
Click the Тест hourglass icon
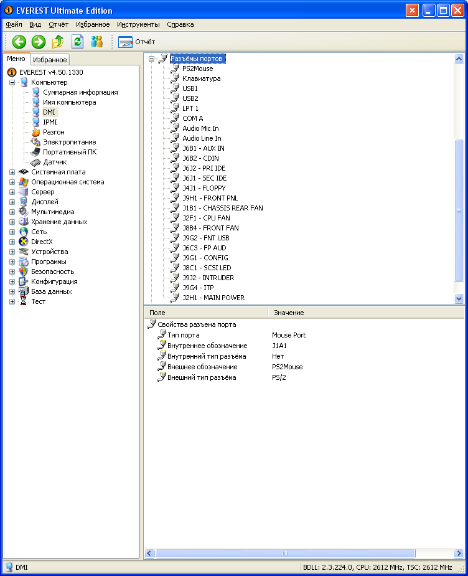tap(24, 301)
